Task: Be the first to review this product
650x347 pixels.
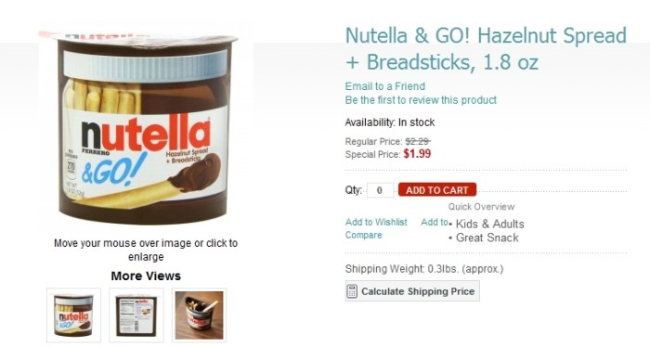Action: point(421,100)
